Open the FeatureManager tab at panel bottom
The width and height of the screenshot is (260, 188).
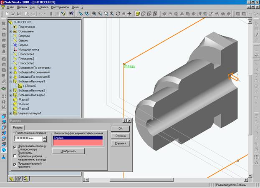[12, 179]
